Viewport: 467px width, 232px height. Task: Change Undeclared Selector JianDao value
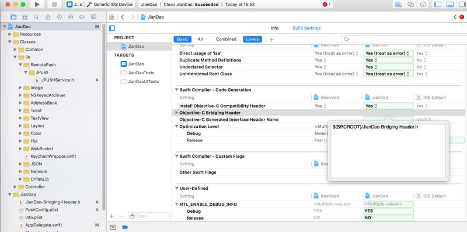[388, 67]
